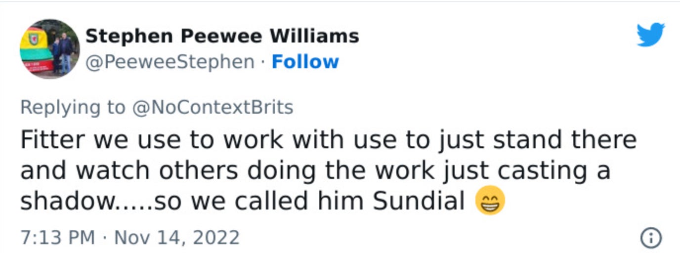The width and height of the screenshot is (680, 253).
Task: Click the 7:13 PM timestamp
Action: [x=57, y=238]
